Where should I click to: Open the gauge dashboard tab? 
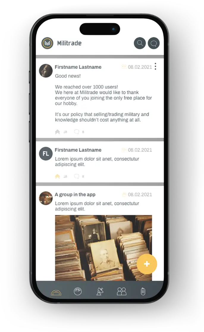pyautogui.click(x=78, y=291)
